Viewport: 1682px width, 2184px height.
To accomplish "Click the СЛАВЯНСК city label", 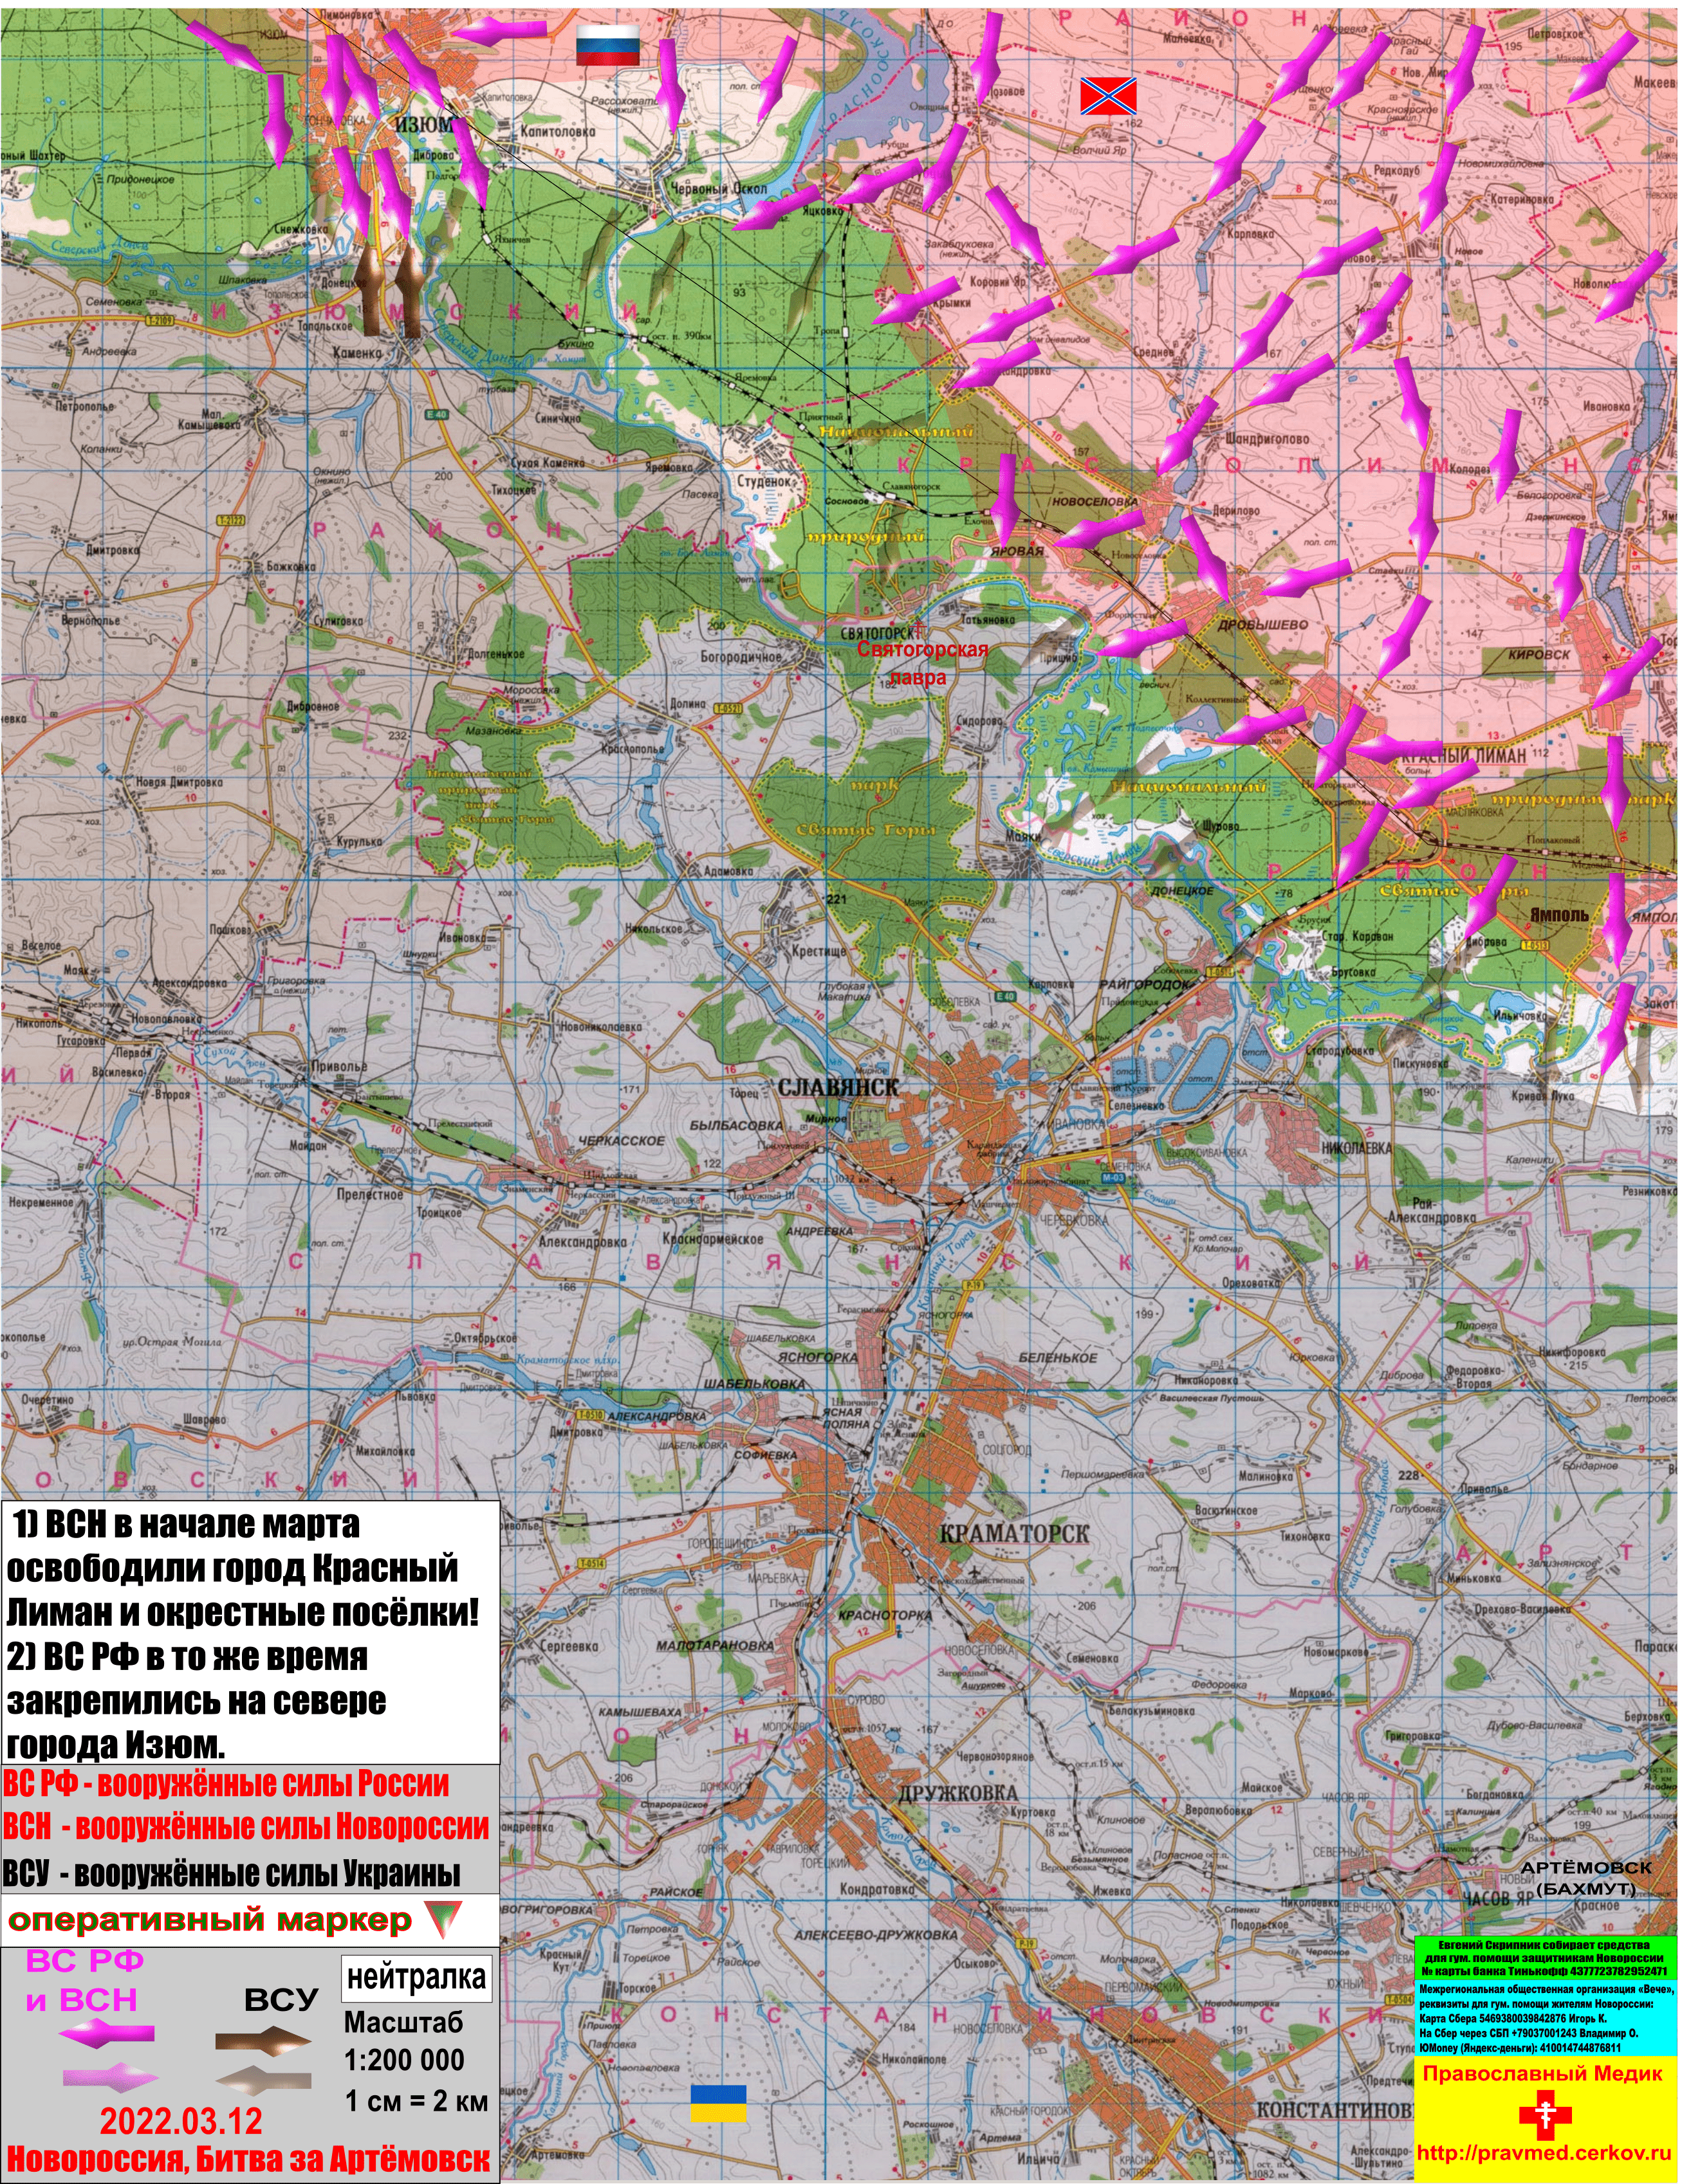I will [838, 1088].
